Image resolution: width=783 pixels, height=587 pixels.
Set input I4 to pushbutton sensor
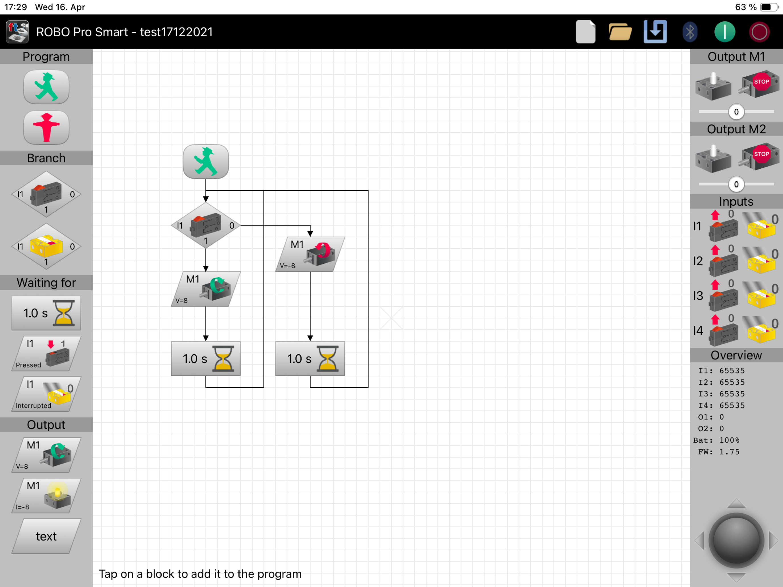[724, 330]
